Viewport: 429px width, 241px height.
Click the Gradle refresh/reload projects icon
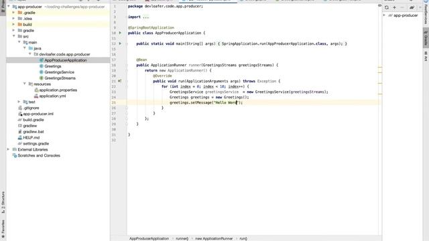pos(387,7)
